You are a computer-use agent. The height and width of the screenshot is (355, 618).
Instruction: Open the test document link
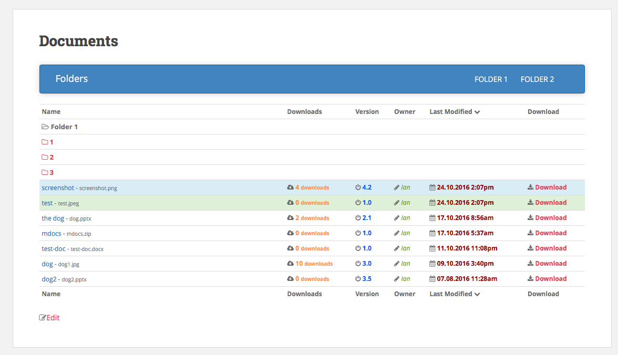click(47, 203)
